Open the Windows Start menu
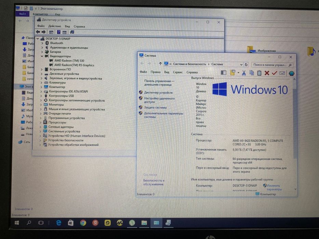319x239 pixels. pyautogui.click(x=17, y=223)
